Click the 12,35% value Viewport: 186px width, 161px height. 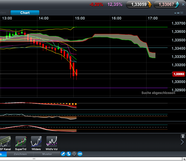[115, 5]
